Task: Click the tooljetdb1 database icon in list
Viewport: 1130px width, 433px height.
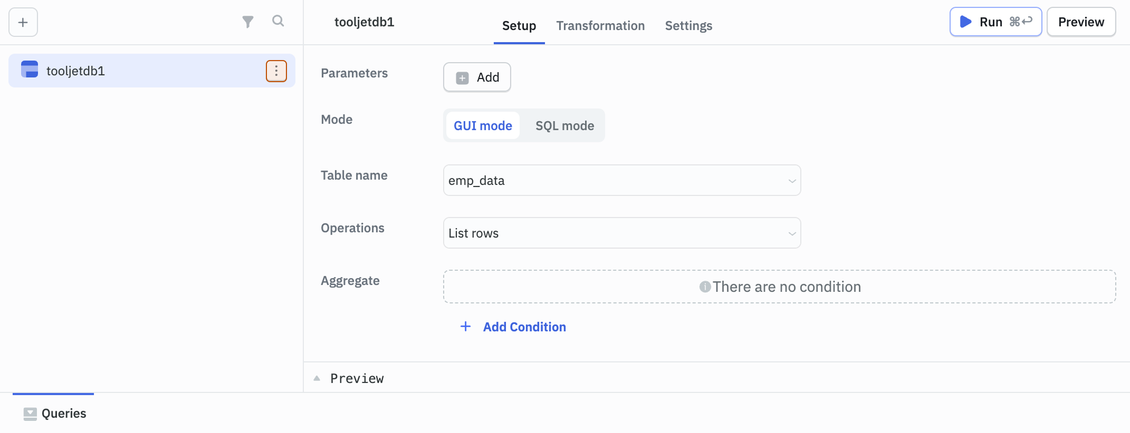Action: coord(30,70)
